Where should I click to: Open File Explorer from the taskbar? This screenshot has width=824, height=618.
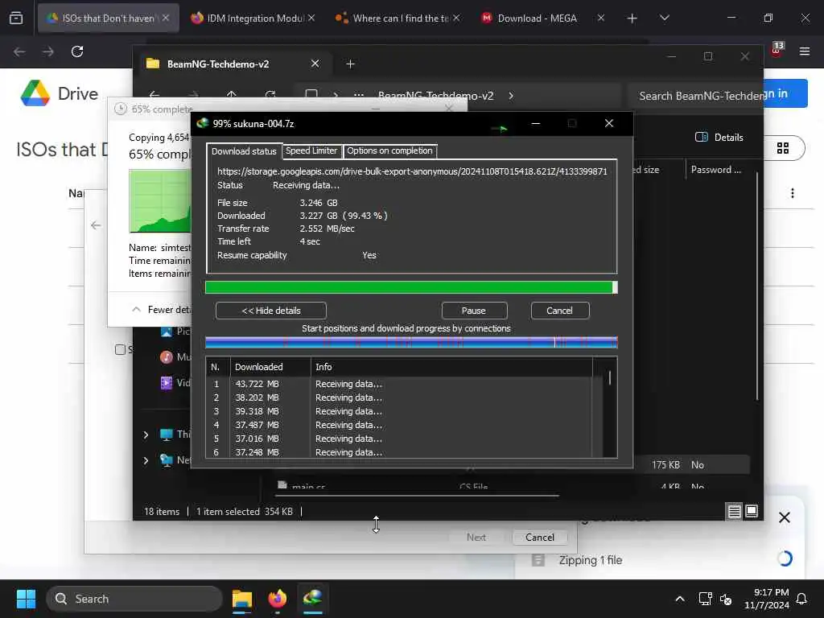click(241, 599)
